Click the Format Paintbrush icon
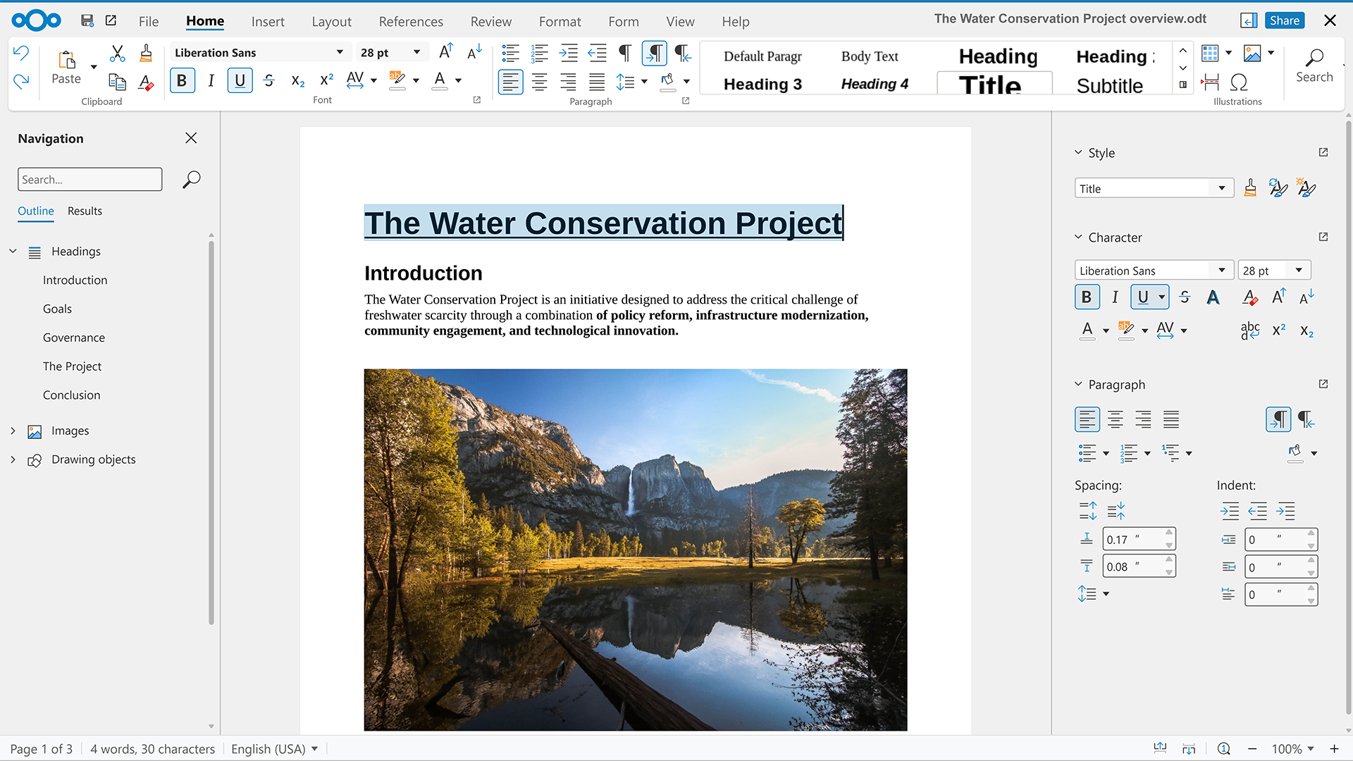This screenshot has height=761, width=1353. tap(146, 53)
